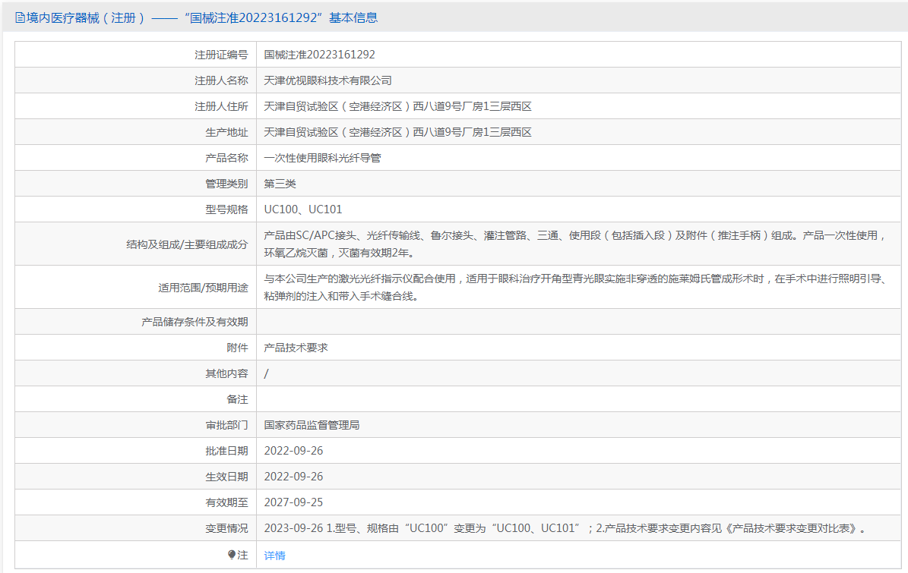Click the structure description starting 产品由SC/APC接头
Screen dimensions: 908x573
576,244
